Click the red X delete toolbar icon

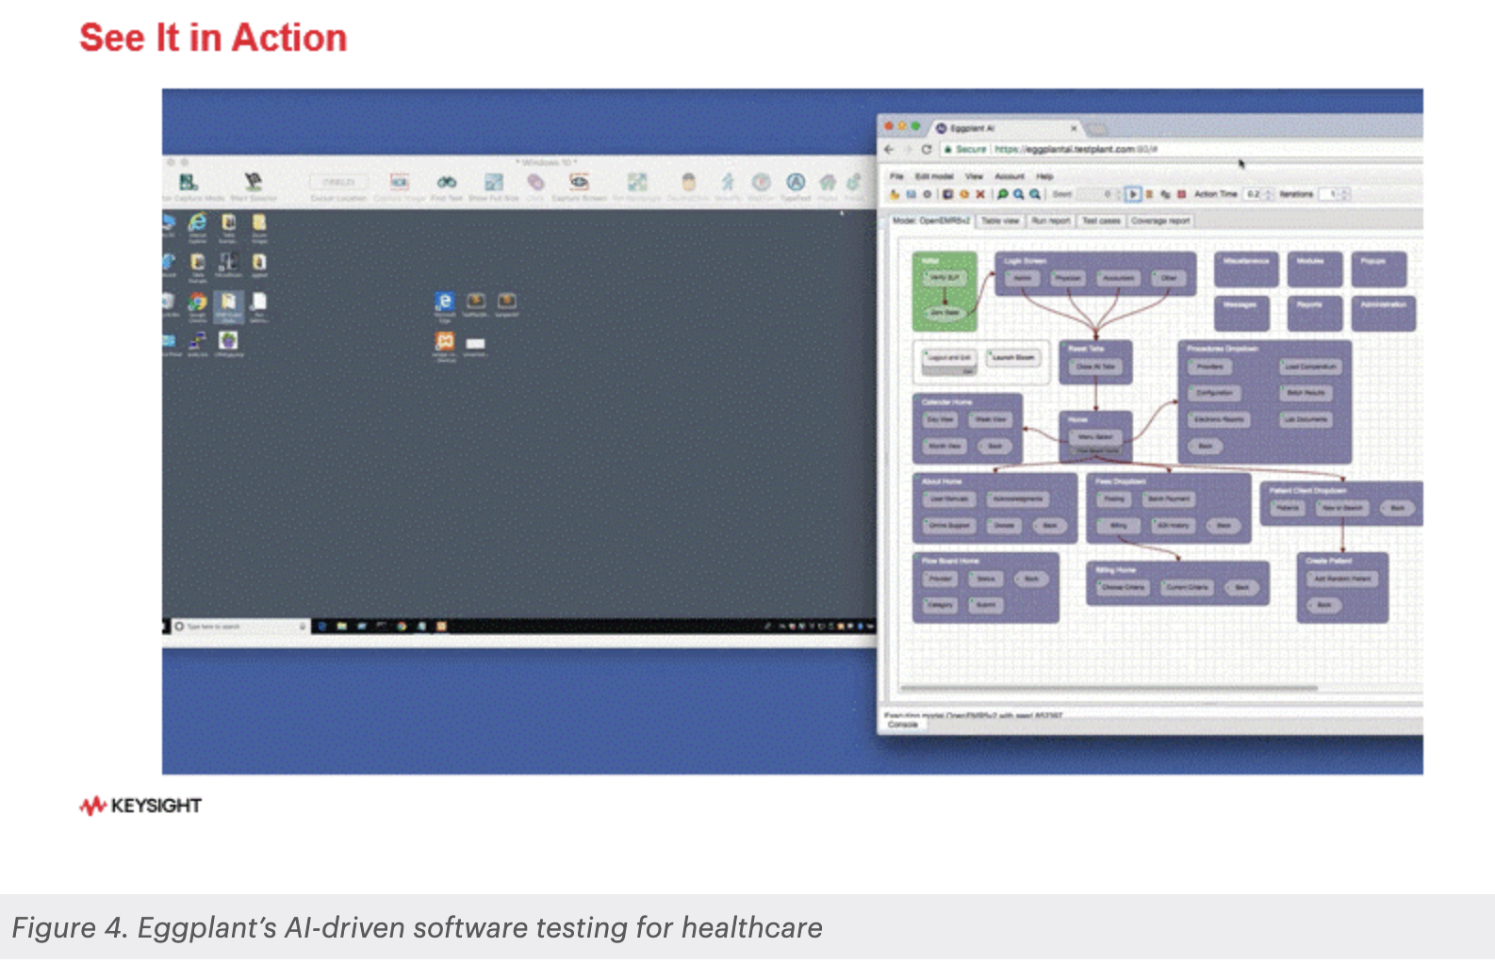point(979,194)
